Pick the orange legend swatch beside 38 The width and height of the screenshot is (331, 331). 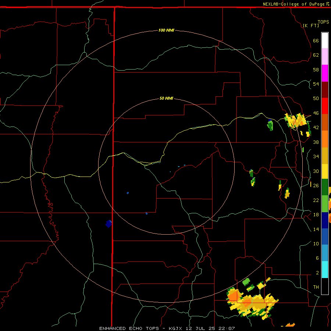click(x=325, y=139)
